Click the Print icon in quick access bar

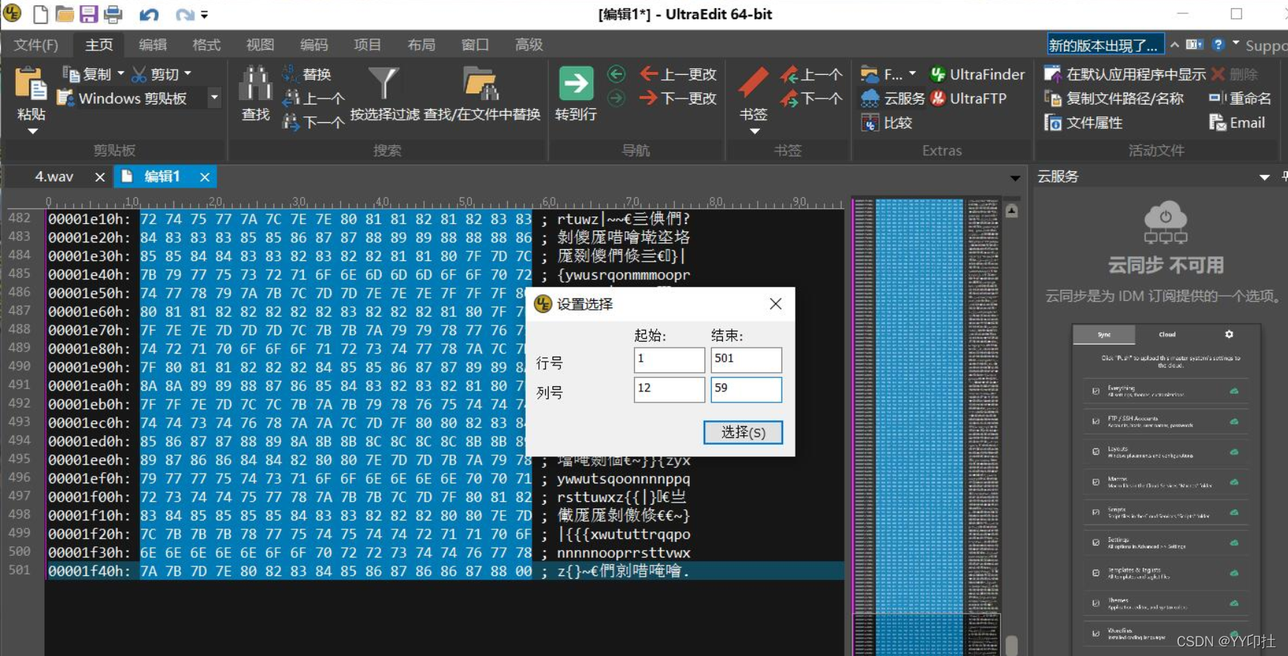tap(113, 14)
